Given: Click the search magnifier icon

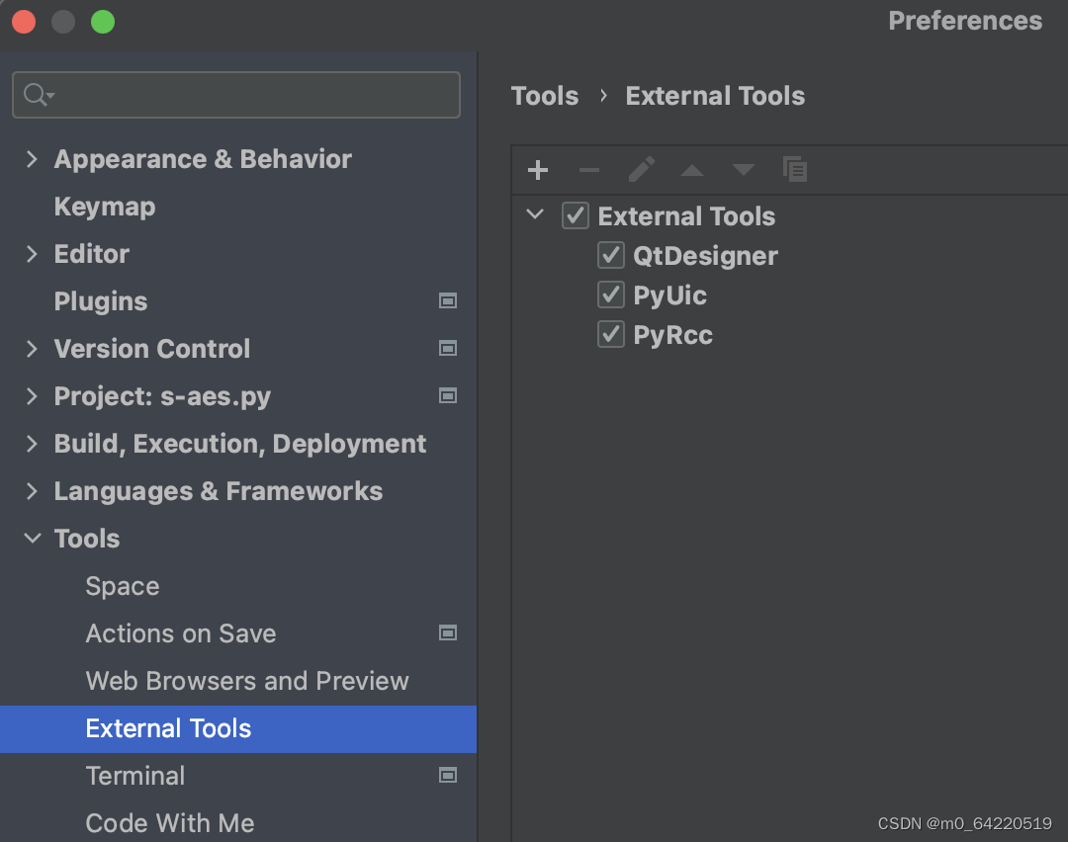Looking at the screenshot, I should [37, 95].
